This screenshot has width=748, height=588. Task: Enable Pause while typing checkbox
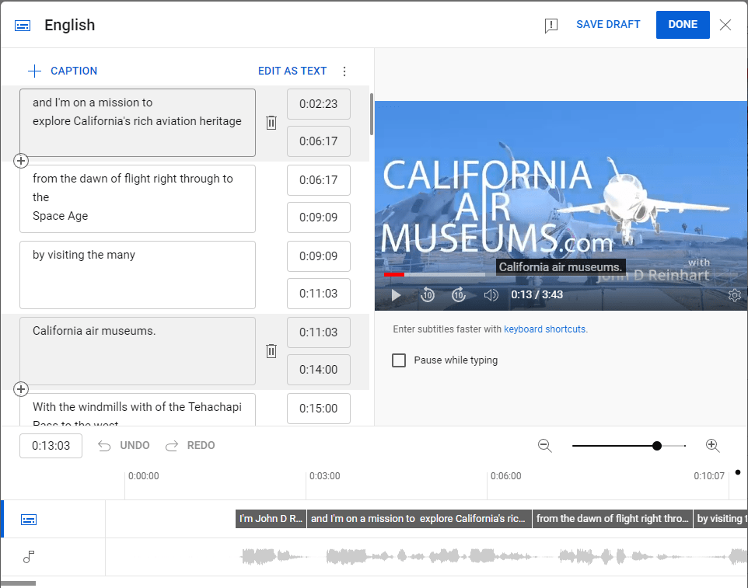point(399,360)
